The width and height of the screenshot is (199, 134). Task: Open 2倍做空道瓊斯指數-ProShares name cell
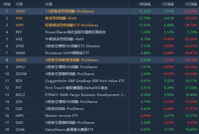70,123
